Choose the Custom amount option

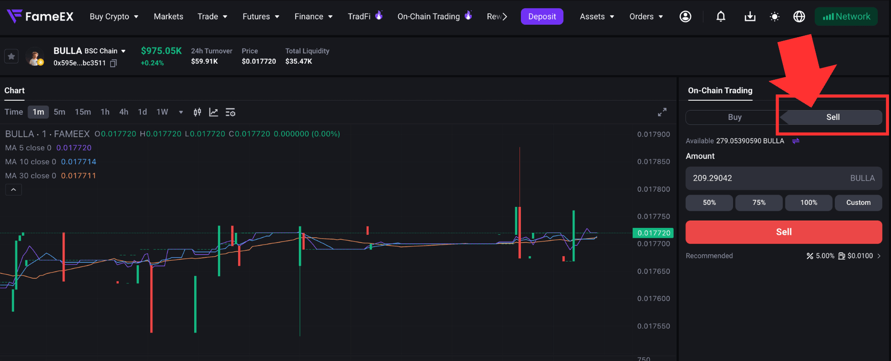(858, 203)
